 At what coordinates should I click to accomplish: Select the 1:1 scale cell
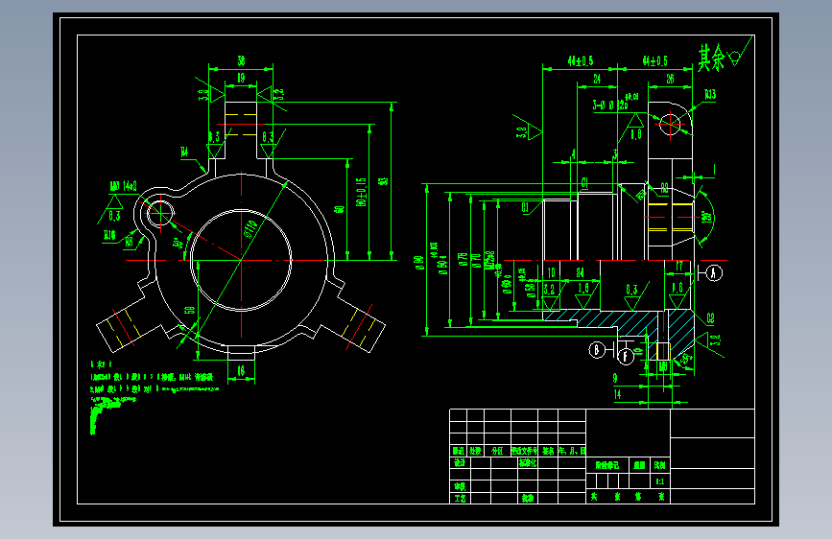pos(660,481)
